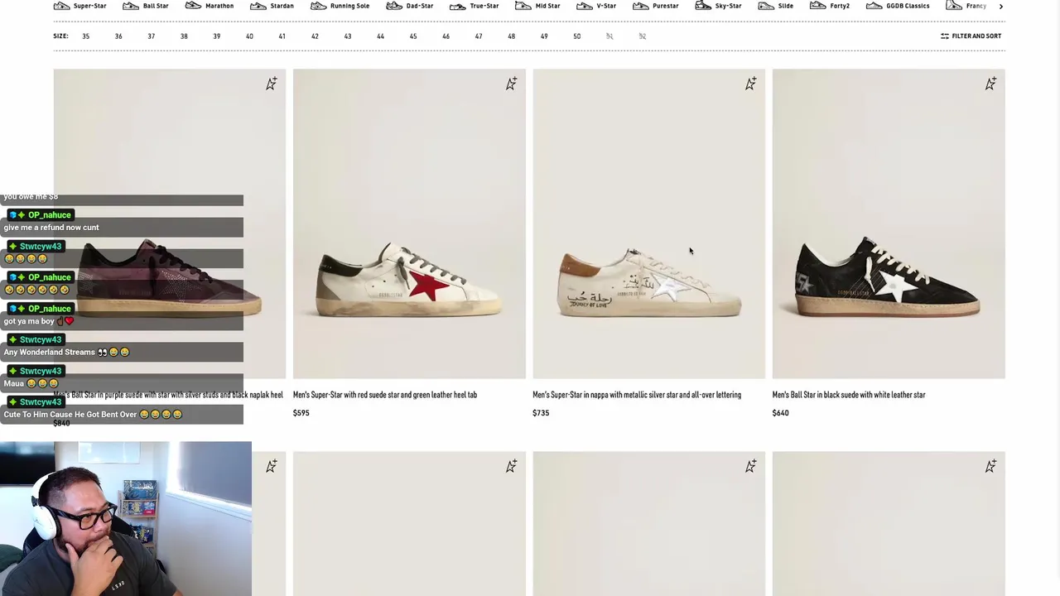Filter by size 48
Image resolution: width=1060 pixels, height=596 pixels.
(511, 36)
